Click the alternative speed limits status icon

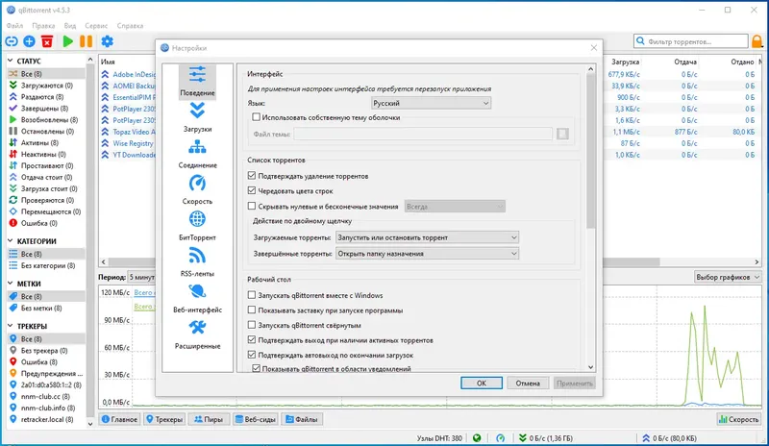500,437
